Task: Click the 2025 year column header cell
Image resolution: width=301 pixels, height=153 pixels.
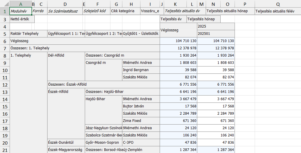Action: (x=216, y=26)
